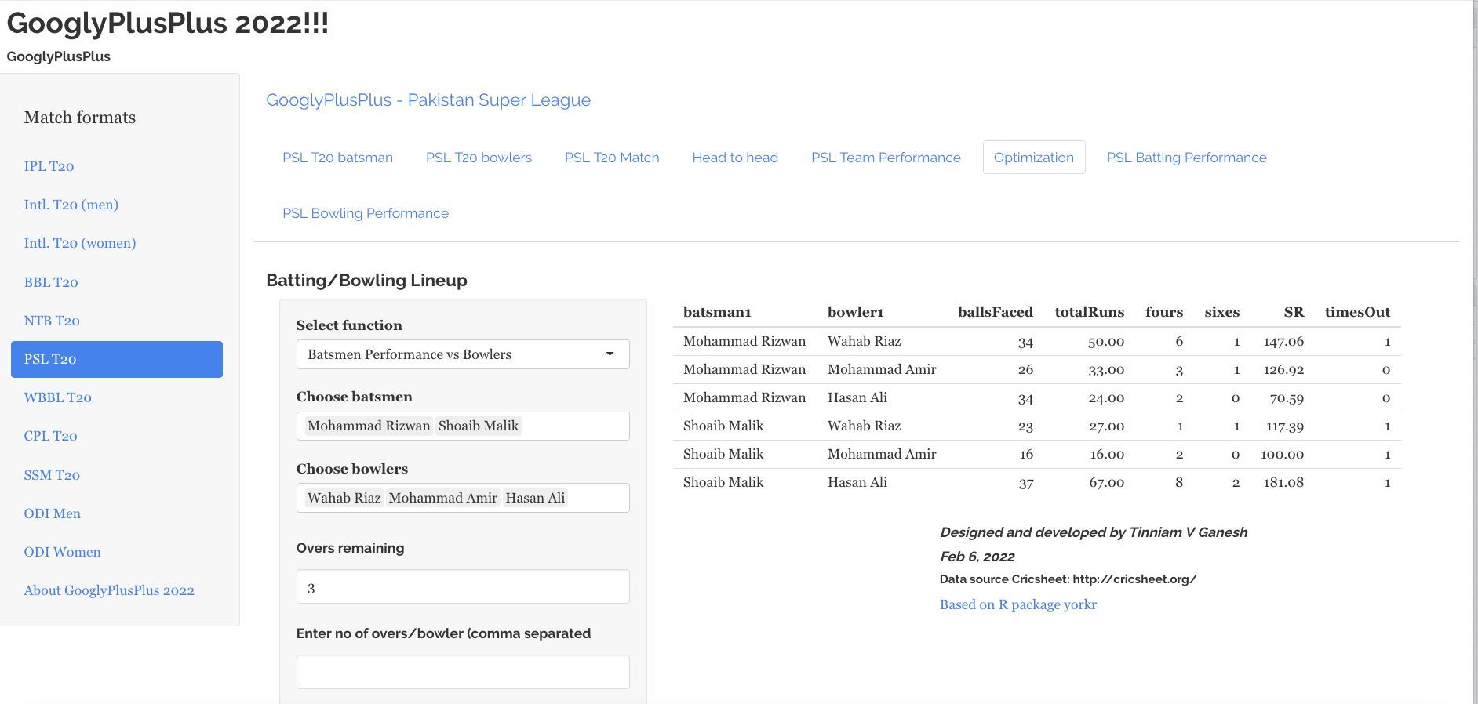1478x704 pixels.
Task: Click the Optimization tab
Action: click(x=1033, y=158)
